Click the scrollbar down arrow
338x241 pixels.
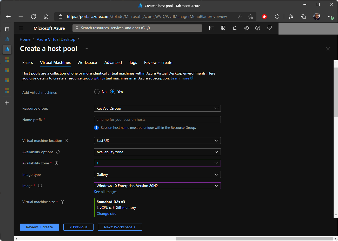pyautogui.click(x=336, y=215)
